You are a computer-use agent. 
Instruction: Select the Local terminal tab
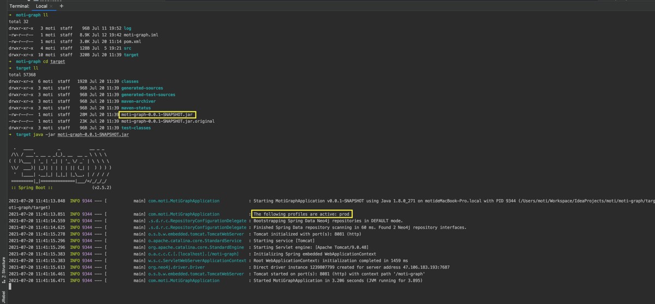click(41, 6)
